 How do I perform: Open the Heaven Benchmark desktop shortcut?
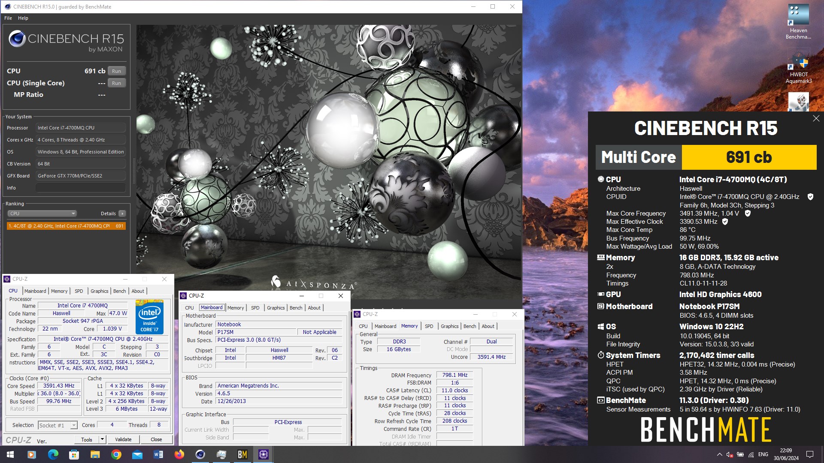(798, 21)
